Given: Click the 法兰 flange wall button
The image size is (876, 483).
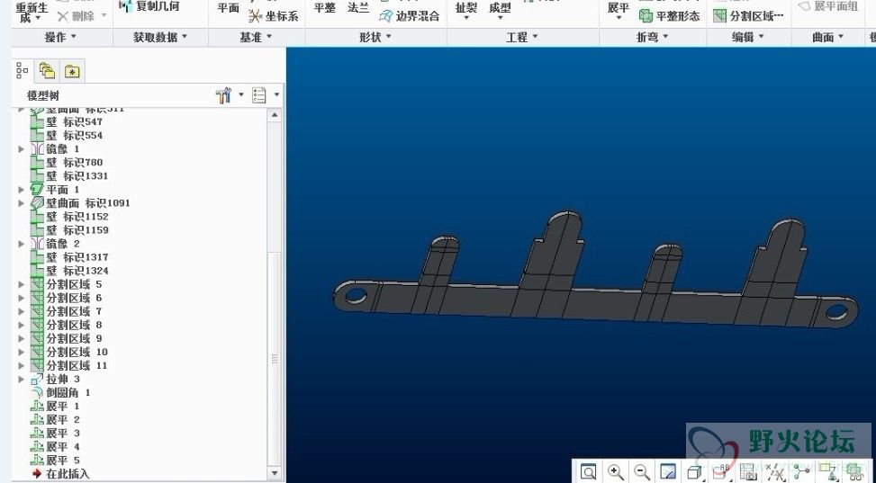Looking at the screenshot, I should 357,8.
